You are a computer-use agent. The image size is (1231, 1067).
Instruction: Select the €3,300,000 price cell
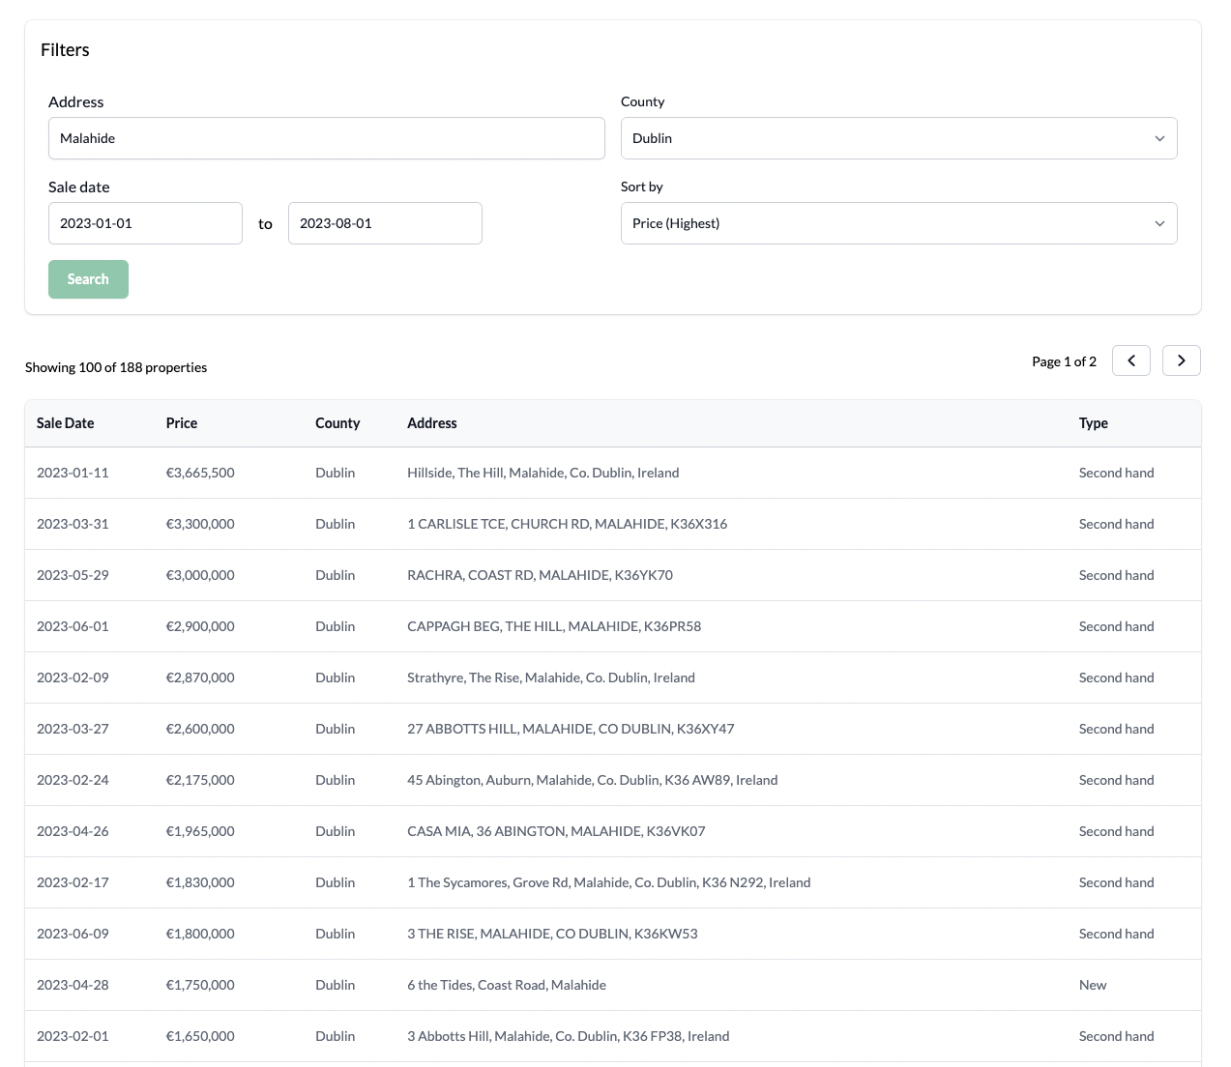(x=200, y=524)
